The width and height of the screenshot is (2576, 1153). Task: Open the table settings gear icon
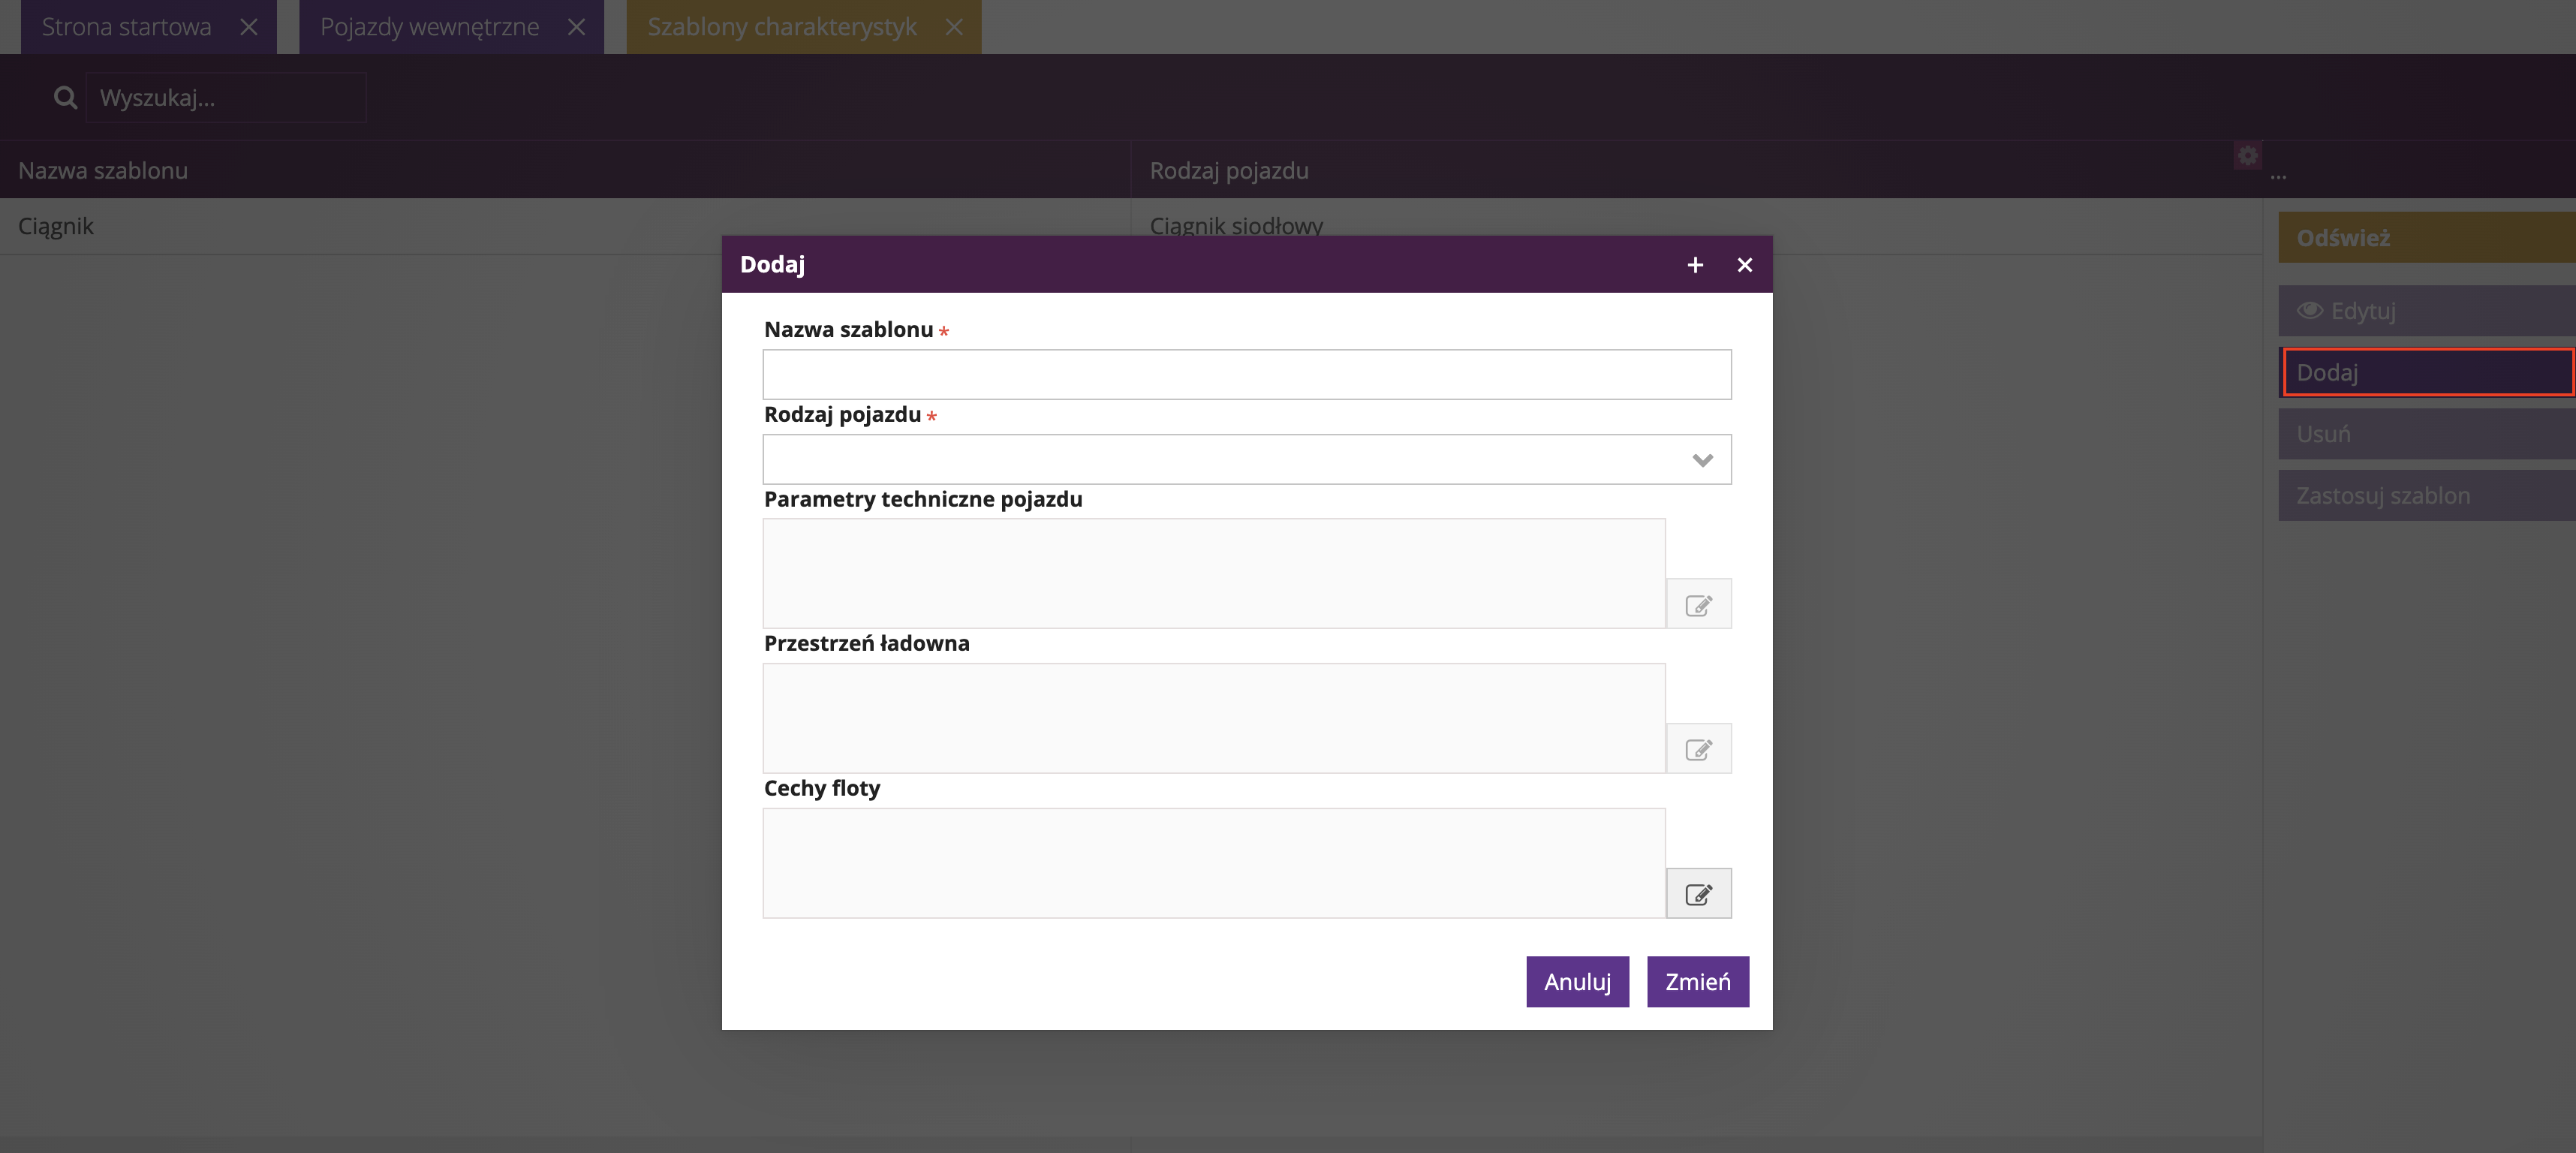pos(2247,156)
